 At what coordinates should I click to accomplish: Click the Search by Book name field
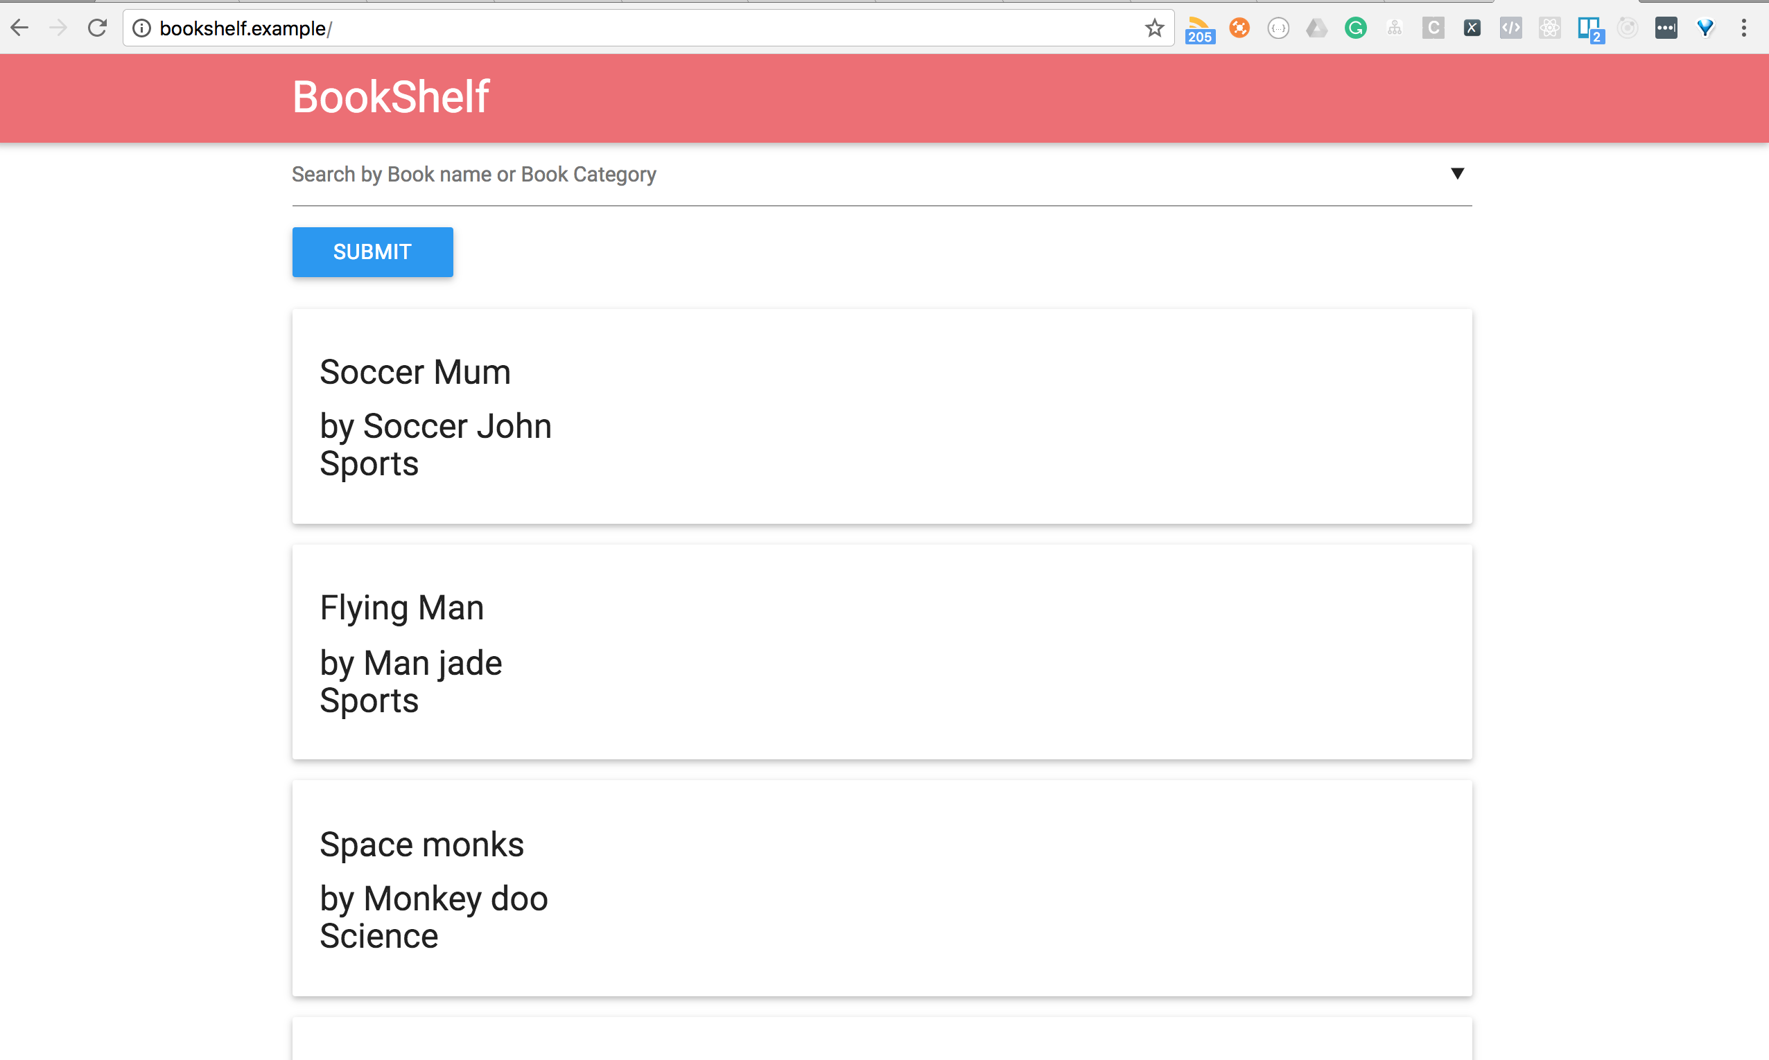[x=715, y=175]
